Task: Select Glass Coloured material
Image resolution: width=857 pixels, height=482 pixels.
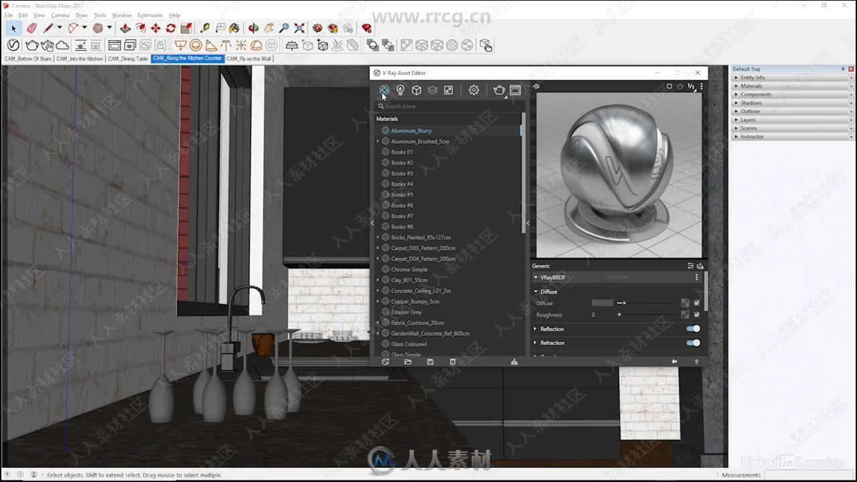Action: click(x=408, y=344)
